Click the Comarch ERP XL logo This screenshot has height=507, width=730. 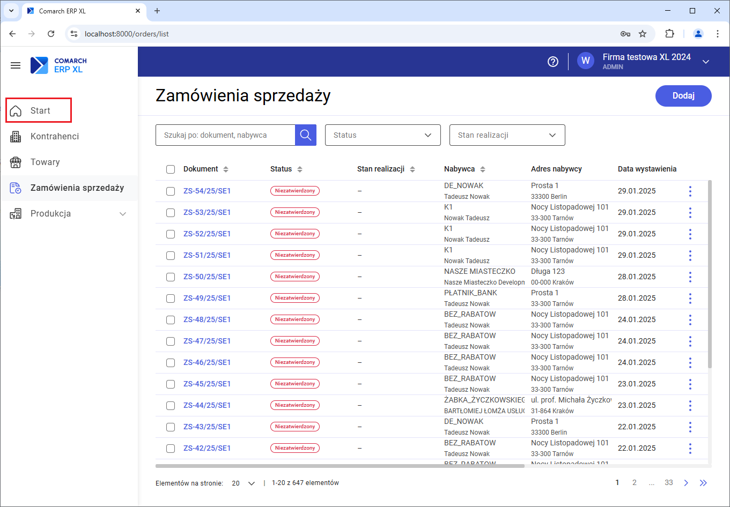(58, 65)
